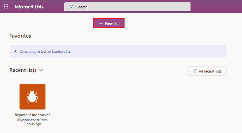Open the app launcher waffle icon
Image resolution: width=242 pixels, height=133 pixels.
click(x=6, y=6)
